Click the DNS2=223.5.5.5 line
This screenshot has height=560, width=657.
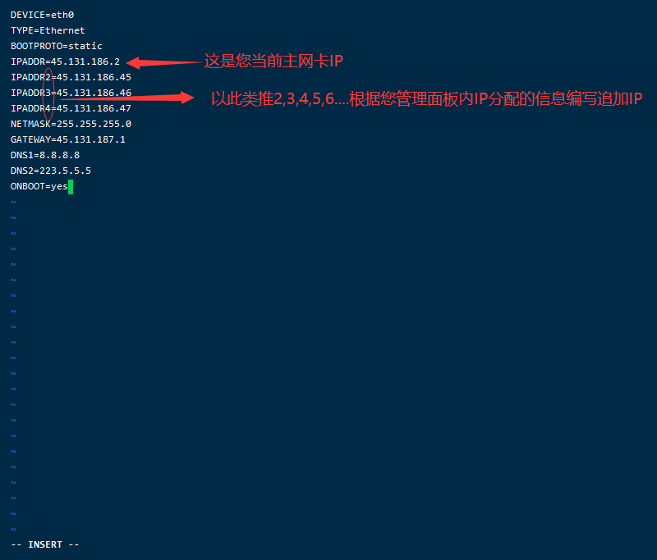(x=51, y=171)
